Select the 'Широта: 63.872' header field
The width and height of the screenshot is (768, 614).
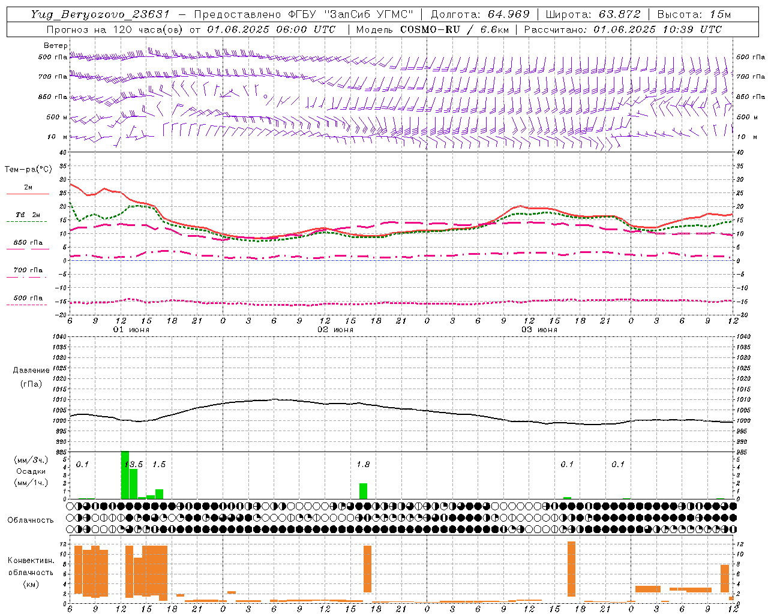593,14
